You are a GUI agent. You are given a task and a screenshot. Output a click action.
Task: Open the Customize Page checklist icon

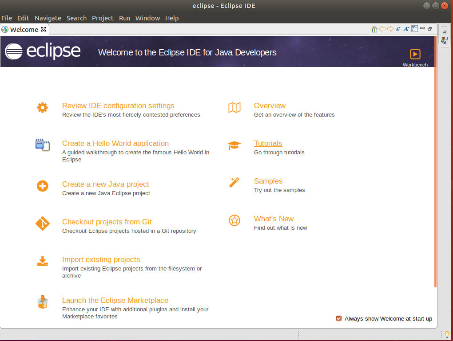(x=414, y=28)
